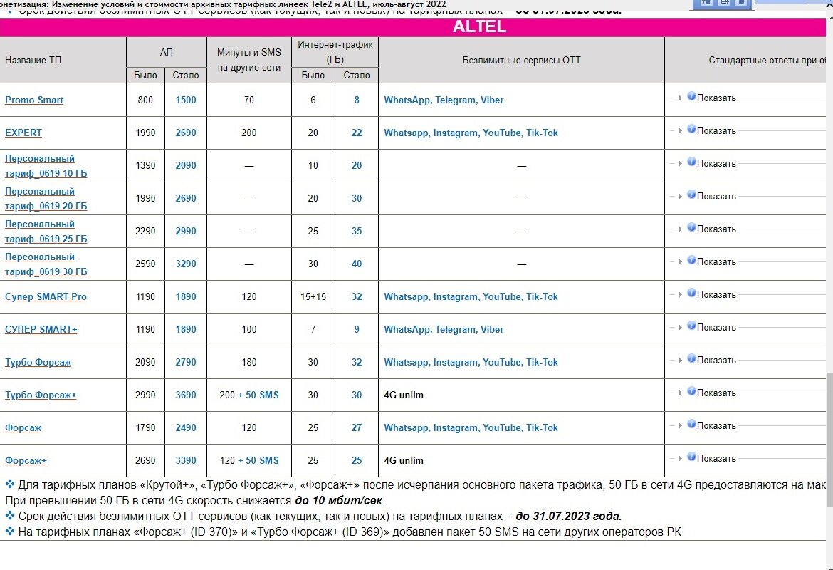
Task: Click info icon in Турбо Форсаж+ row
Action: click(691, 391)
